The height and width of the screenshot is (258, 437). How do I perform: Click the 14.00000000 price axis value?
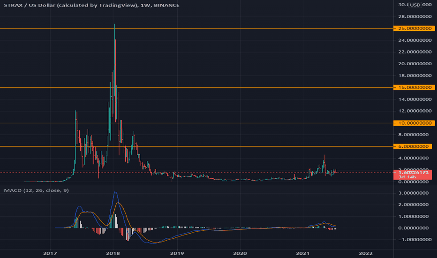[415, 99]
